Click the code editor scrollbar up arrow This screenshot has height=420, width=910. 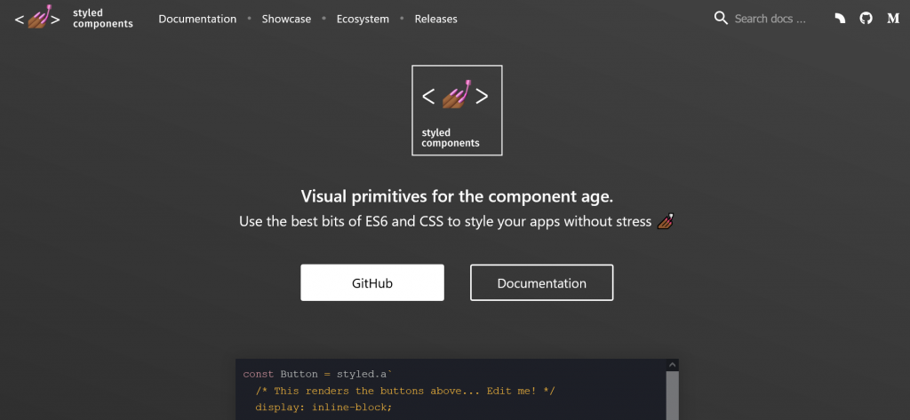click(x=672, y=365)
